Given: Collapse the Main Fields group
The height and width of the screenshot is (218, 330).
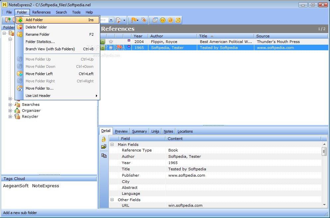Looking at the screenshot, I should coord(112,145).
